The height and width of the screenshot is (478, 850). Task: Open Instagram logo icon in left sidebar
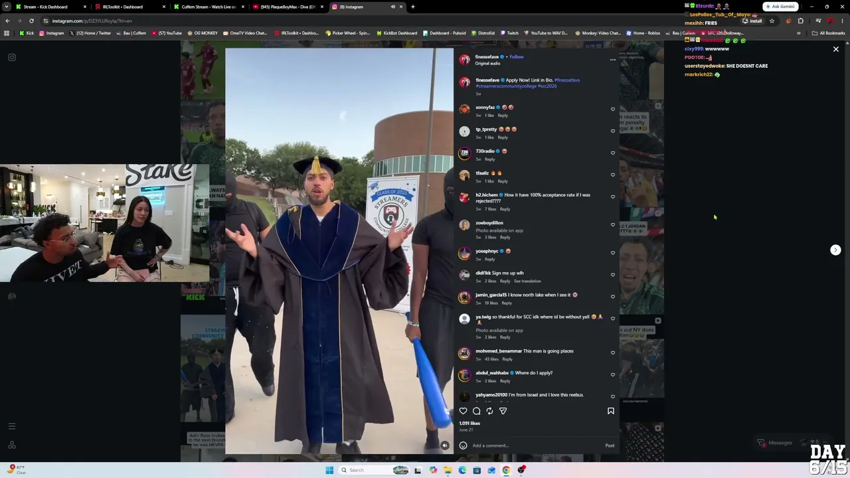click(x=11, y=58)
